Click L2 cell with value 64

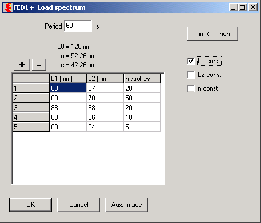(x=105, y=127)
